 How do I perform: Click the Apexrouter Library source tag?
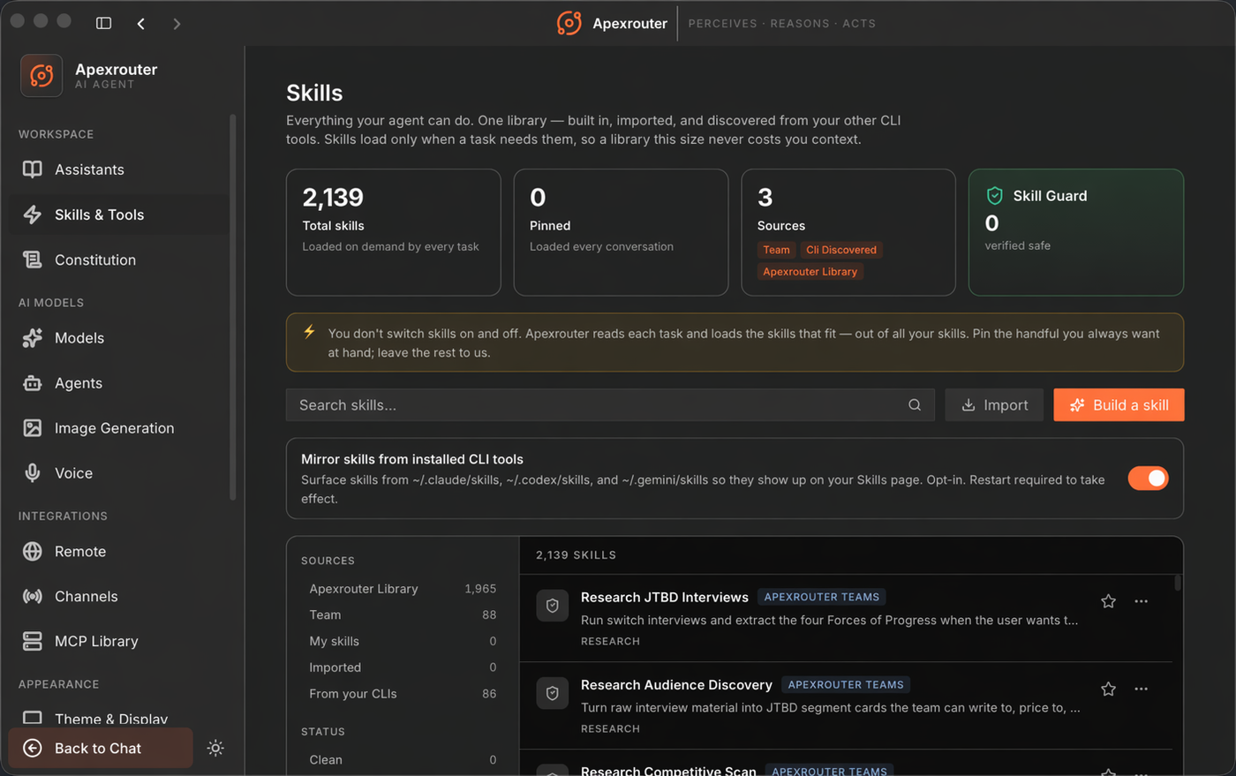tap(810, 272)
